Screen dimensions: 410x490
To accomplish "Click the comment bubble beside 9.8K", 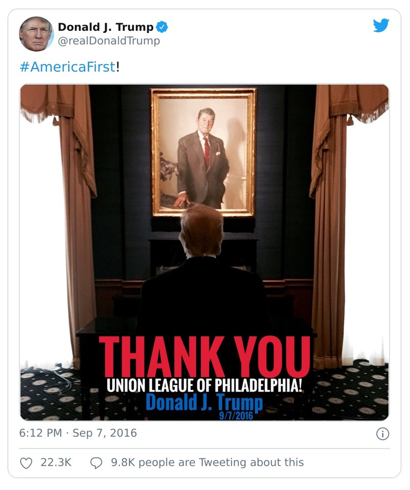I will click(96, 462).
